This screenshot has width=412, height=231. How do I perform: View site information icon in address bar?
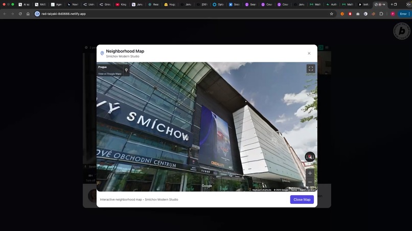37,14
